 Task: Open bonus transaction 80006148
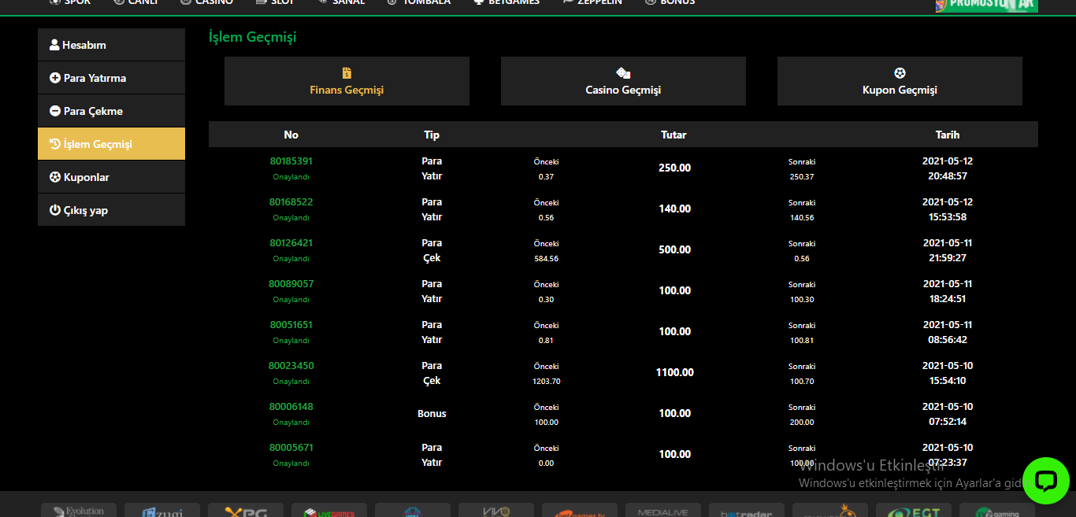click(x=291, y=407)
